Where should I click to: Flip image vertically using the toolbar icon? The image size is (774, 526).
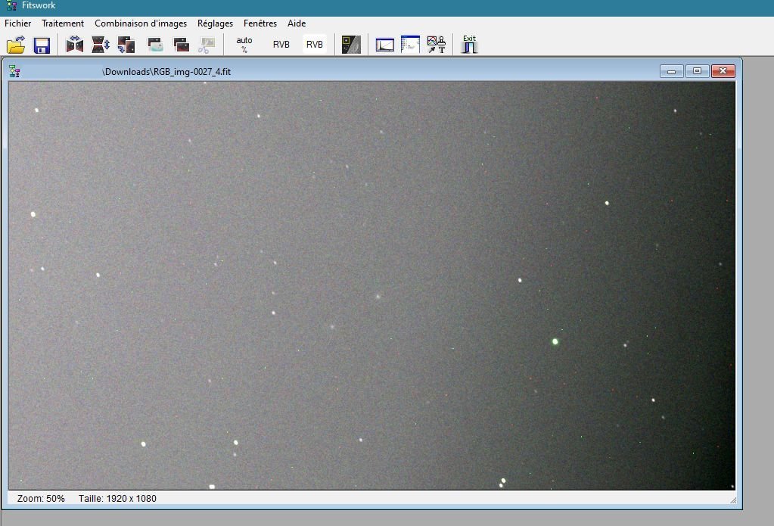[x=101, y=45]
